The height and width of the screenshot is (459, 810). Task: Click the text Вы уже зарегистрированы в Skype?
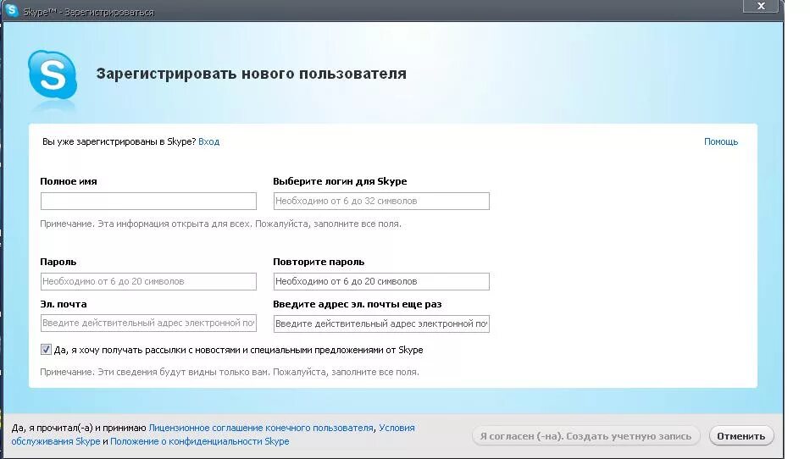point(119,141)
